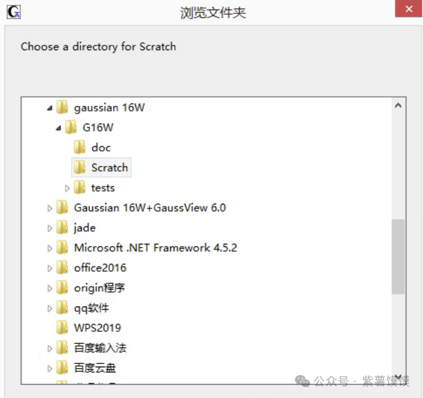Screen dimensions: 423x398
Task: Expand the tests folder
Action: (67, 188)
